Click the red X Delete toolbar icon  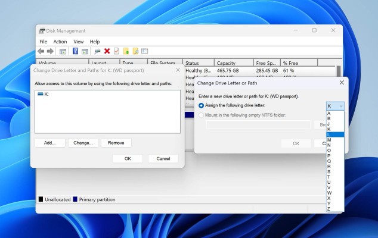pos(107,51)
